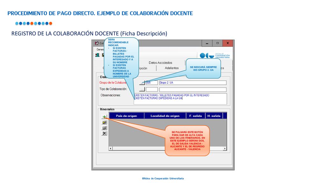Click the green plus add itinerary button
This screenshot has width=326, height=183.
pos(104,117)
